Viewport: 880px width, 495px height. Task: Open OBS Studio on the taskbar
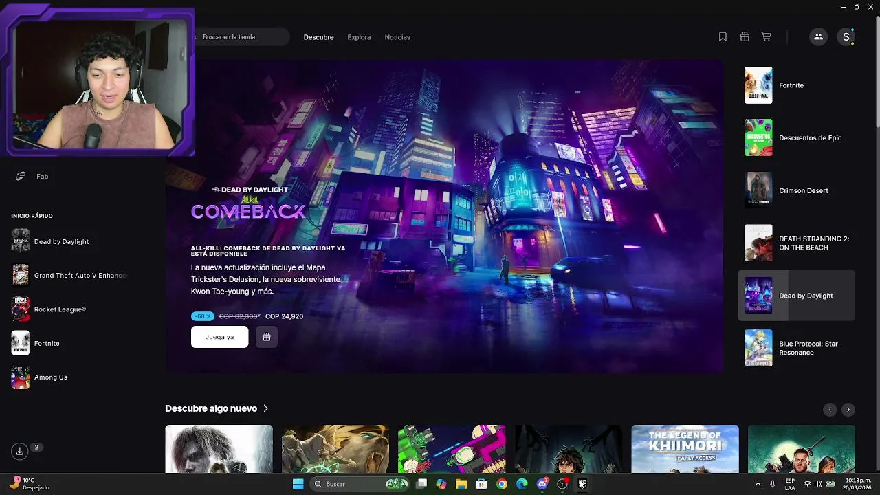tap(562, 484)
